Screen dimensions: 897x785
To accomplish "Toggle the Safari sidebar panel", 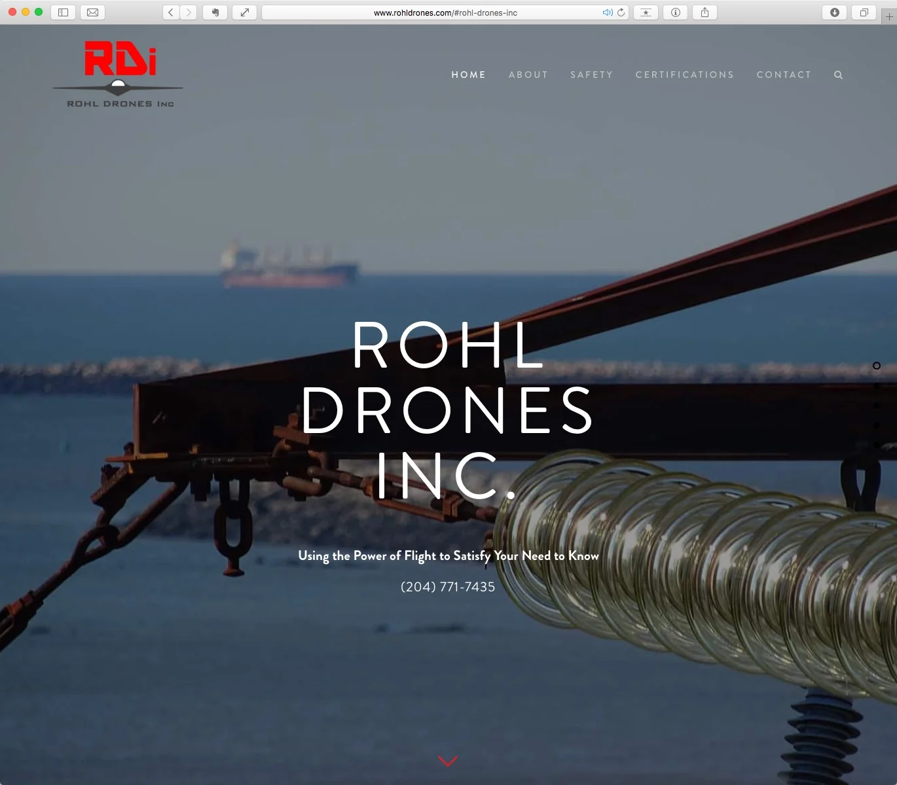I will click(64, 12).
